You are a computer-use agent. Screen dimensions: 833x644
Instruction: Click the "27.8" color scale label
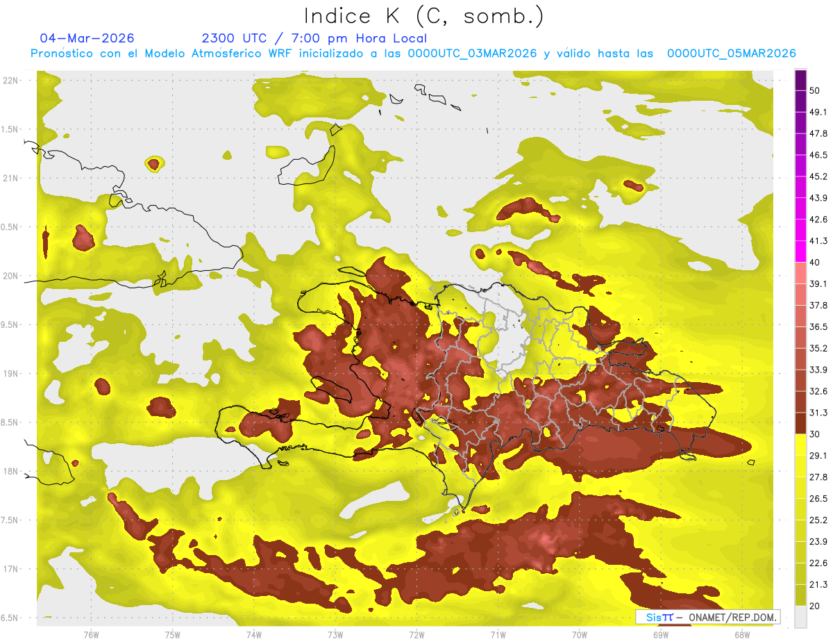(818, 477)
